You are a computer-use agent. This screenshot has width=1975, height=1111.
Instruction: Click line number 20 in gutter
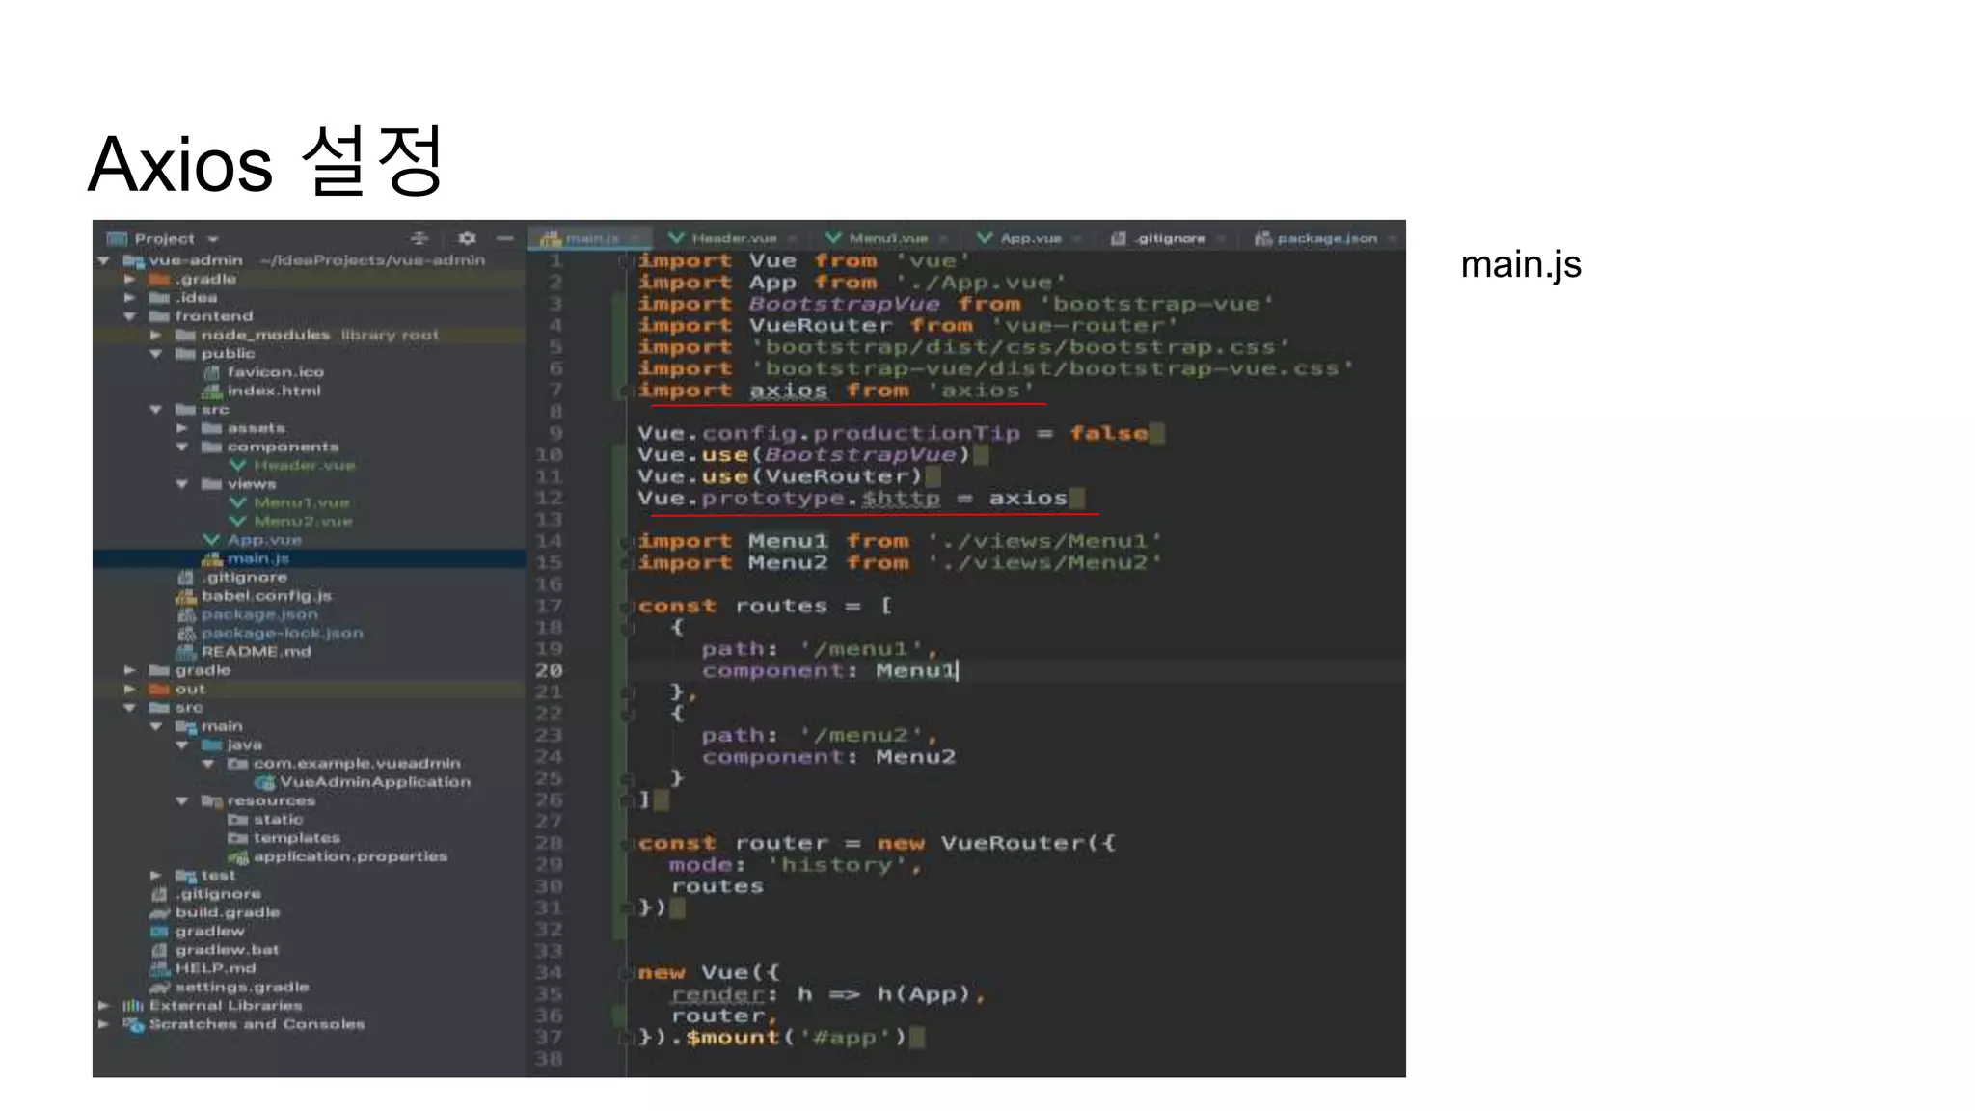(549, 670)
